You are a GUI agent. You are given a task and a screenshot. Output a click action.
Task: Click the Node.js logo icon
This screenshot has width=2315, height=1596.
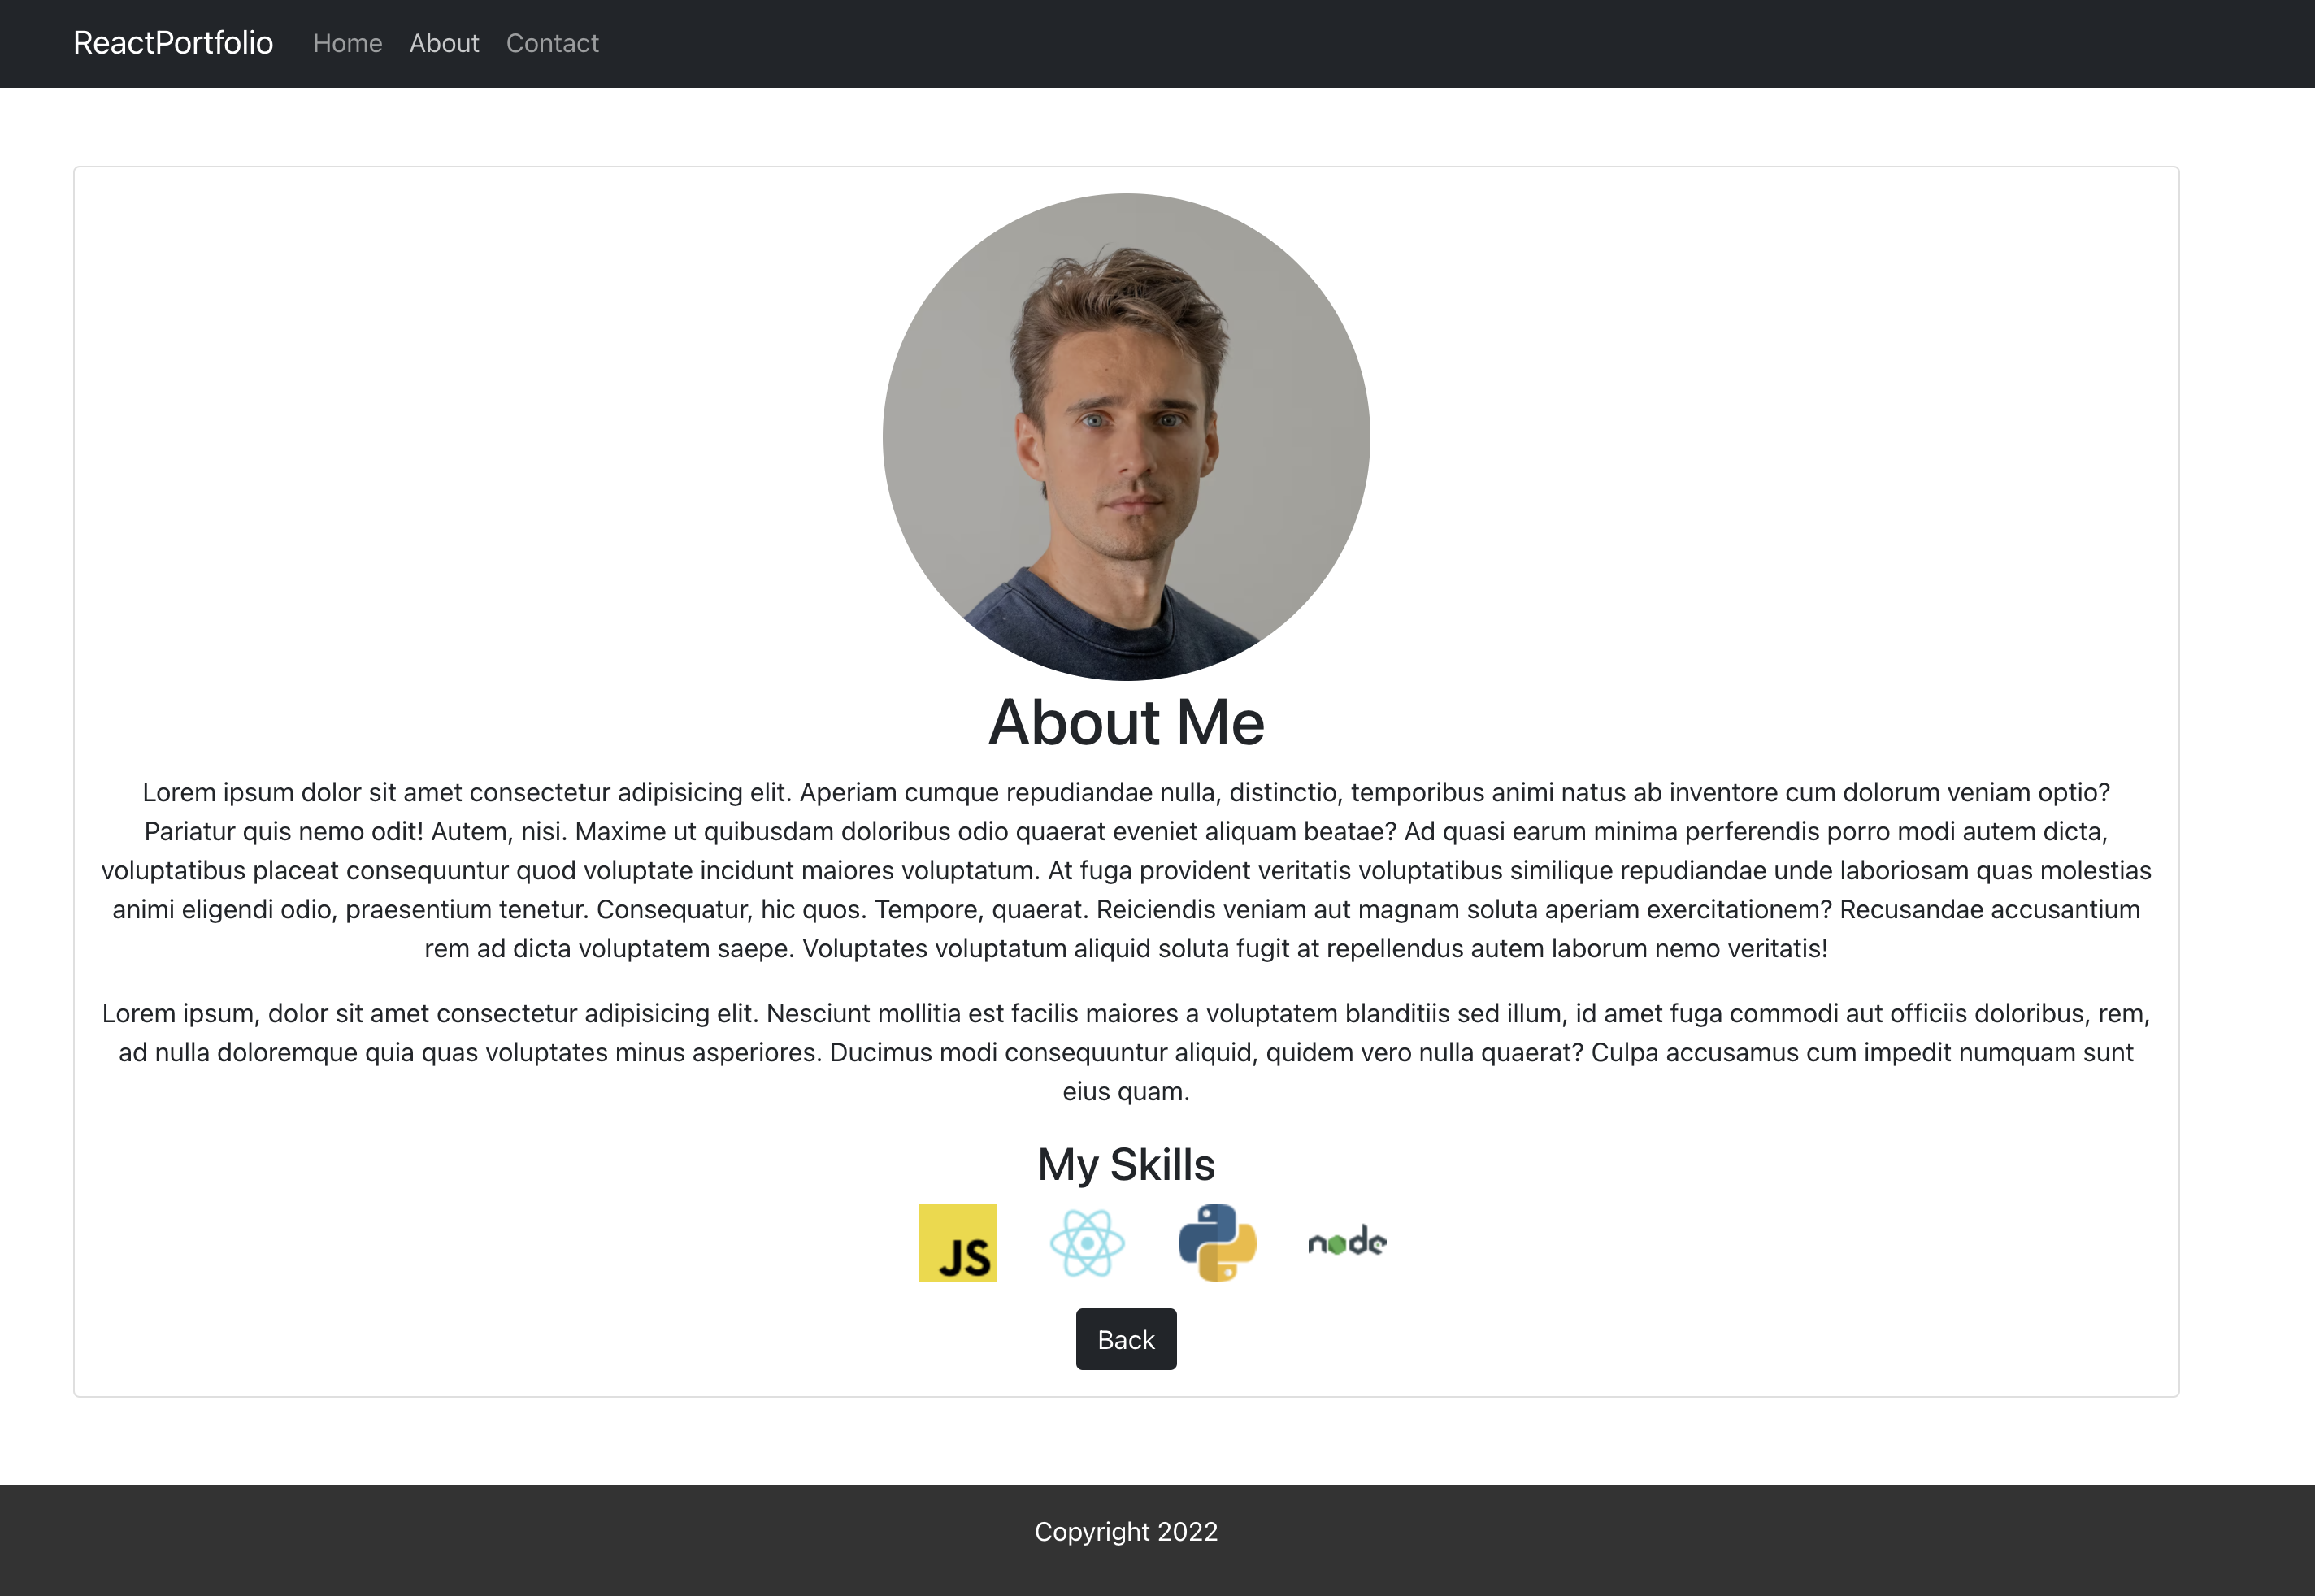coord(1346,1242)
